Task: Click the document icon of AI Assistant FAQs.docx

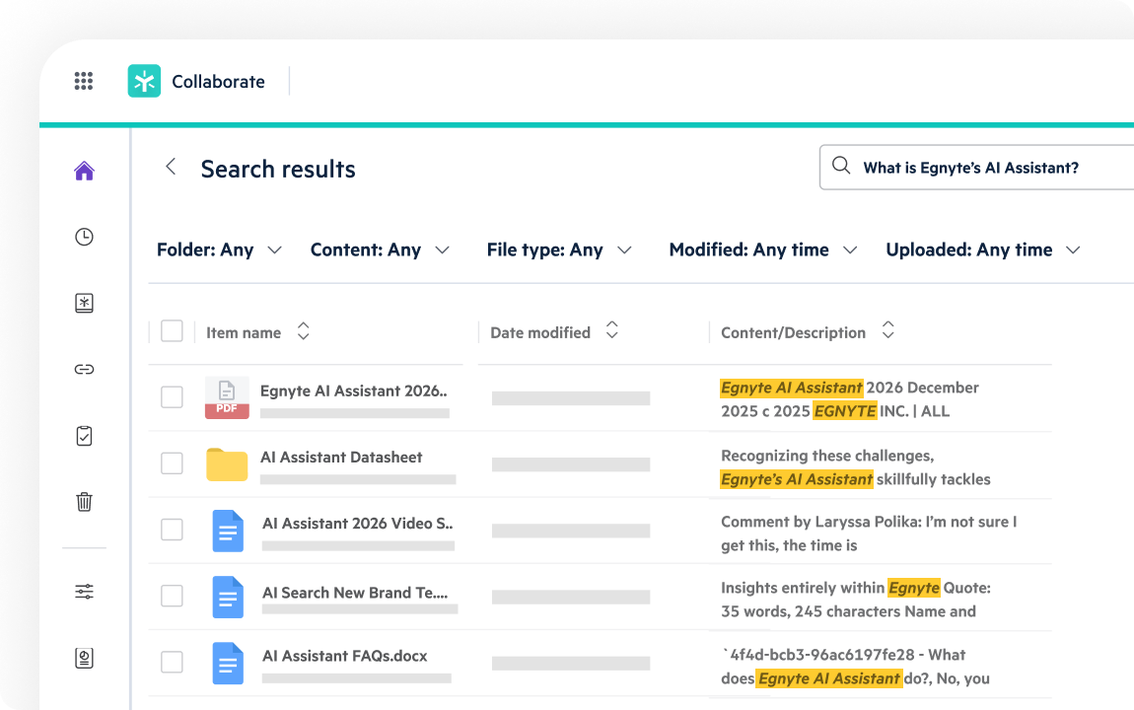Action: point(228,663)
